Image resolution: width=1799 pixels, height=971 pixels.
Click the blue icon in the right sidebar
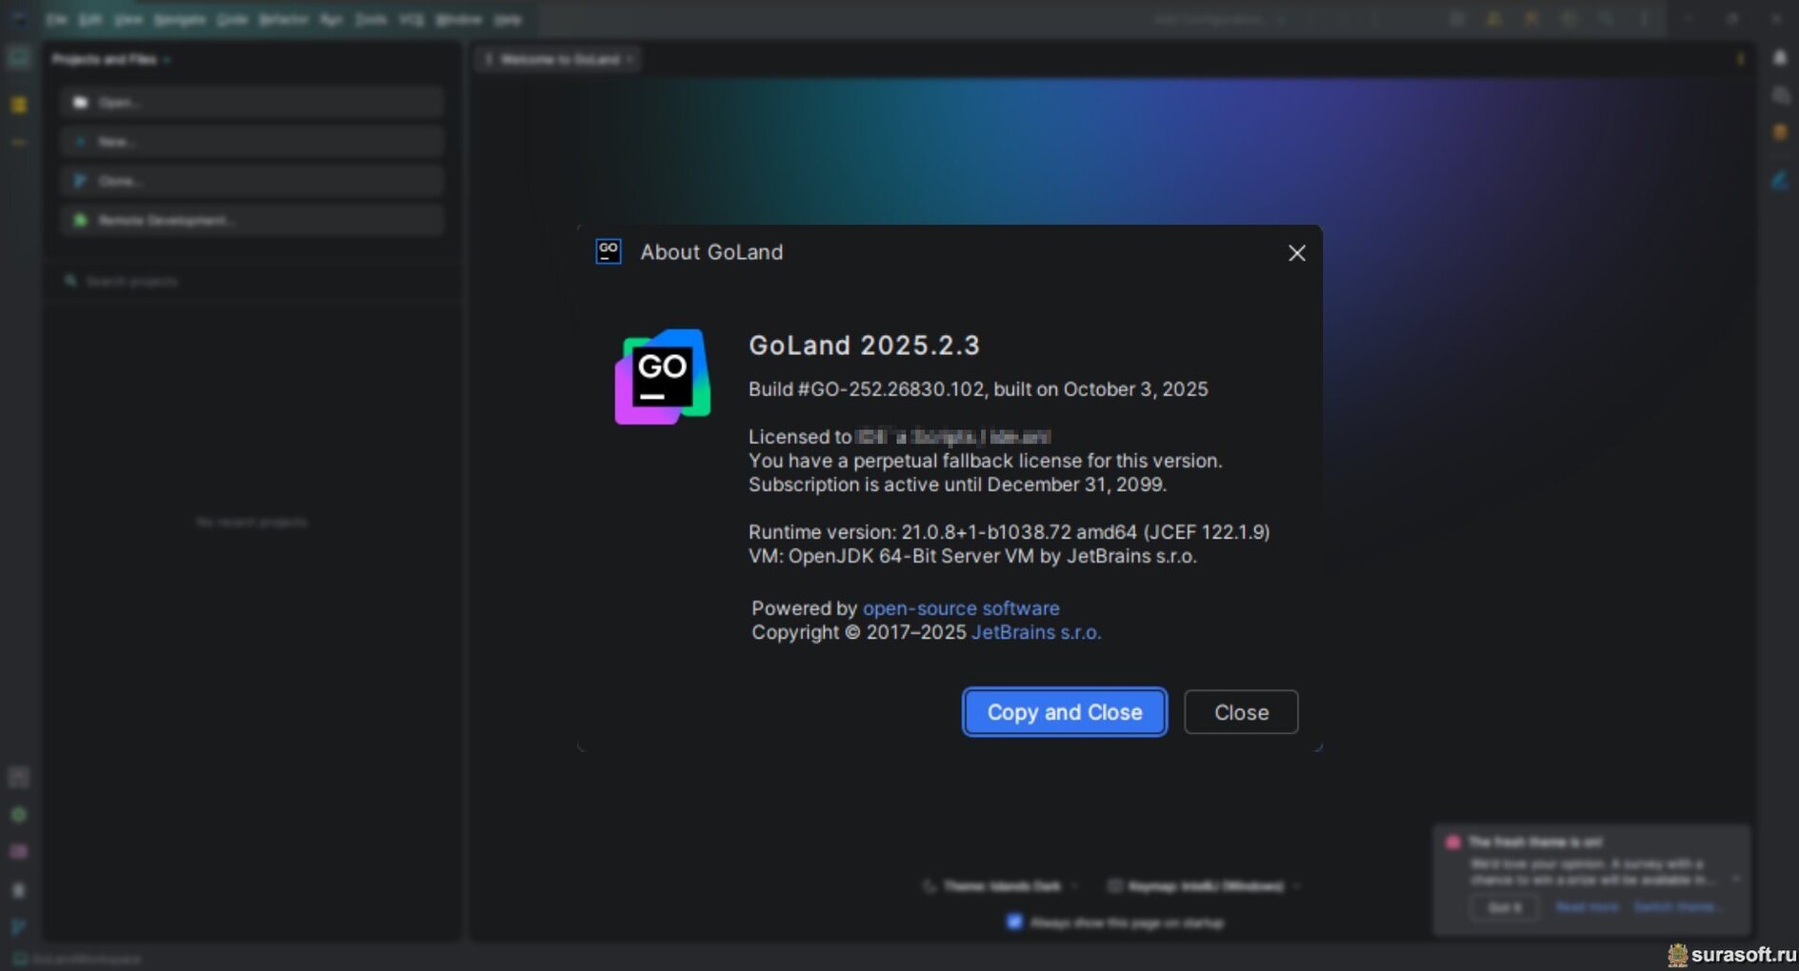1779,180
